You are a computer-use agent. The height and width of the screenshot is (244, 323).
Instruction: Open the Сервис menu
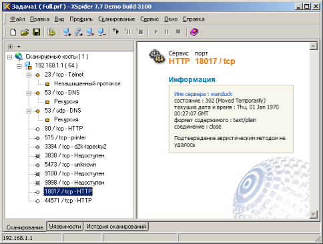(x=149, y=19)
